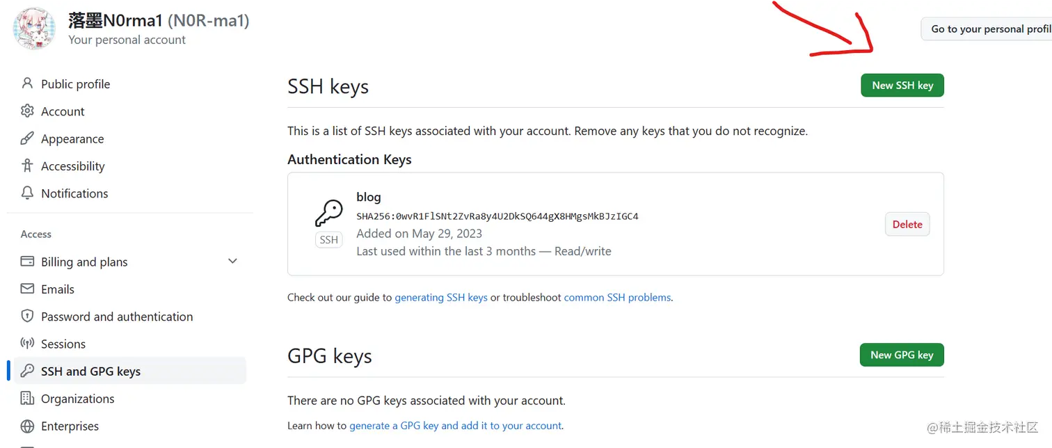Click the Enterprises globe icon

coord(27,426)
